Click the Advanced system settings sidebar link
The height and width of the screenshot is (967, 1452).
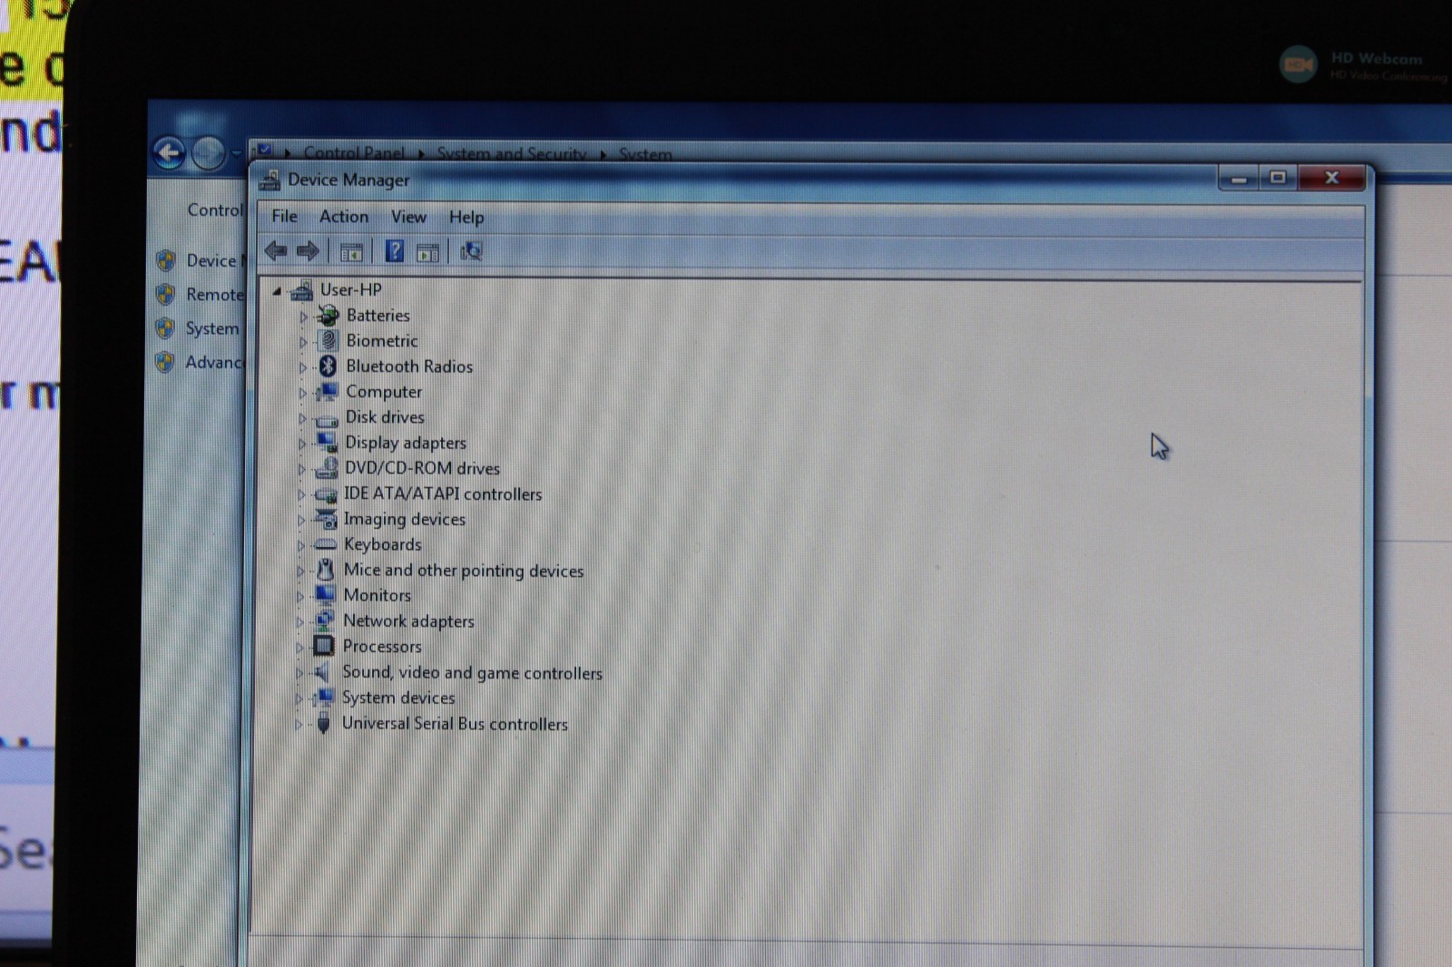[x=214, y=362]
